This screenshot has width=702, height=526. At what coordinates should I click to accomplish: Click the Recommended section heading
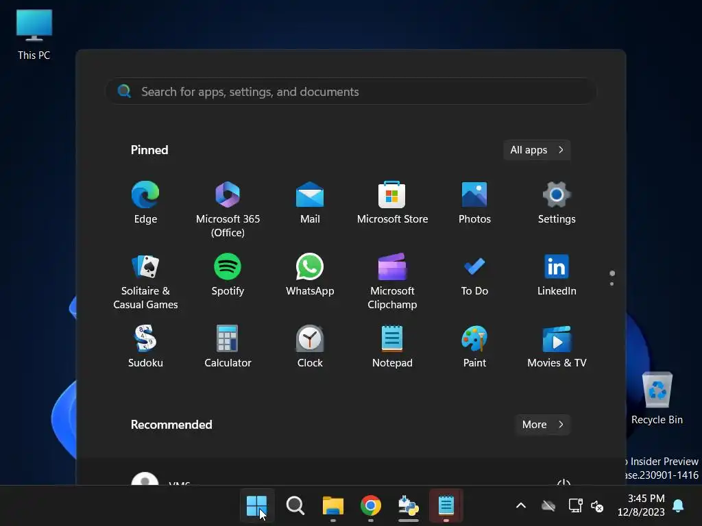tap(171, 425)
